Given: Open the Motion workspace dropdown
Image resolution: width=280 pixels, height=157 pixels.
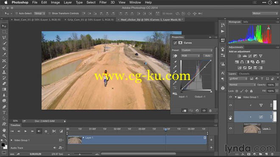Looking at the screenshot, I should (x=265, y=14).
